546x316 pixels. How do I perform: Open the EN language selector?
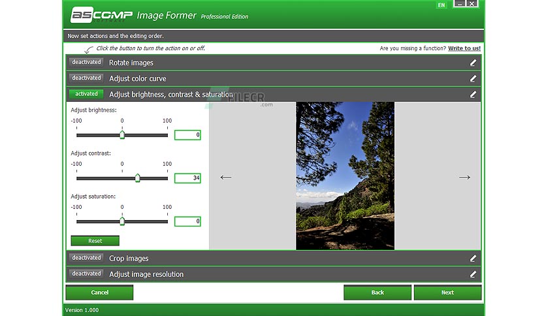coord(442,5)
